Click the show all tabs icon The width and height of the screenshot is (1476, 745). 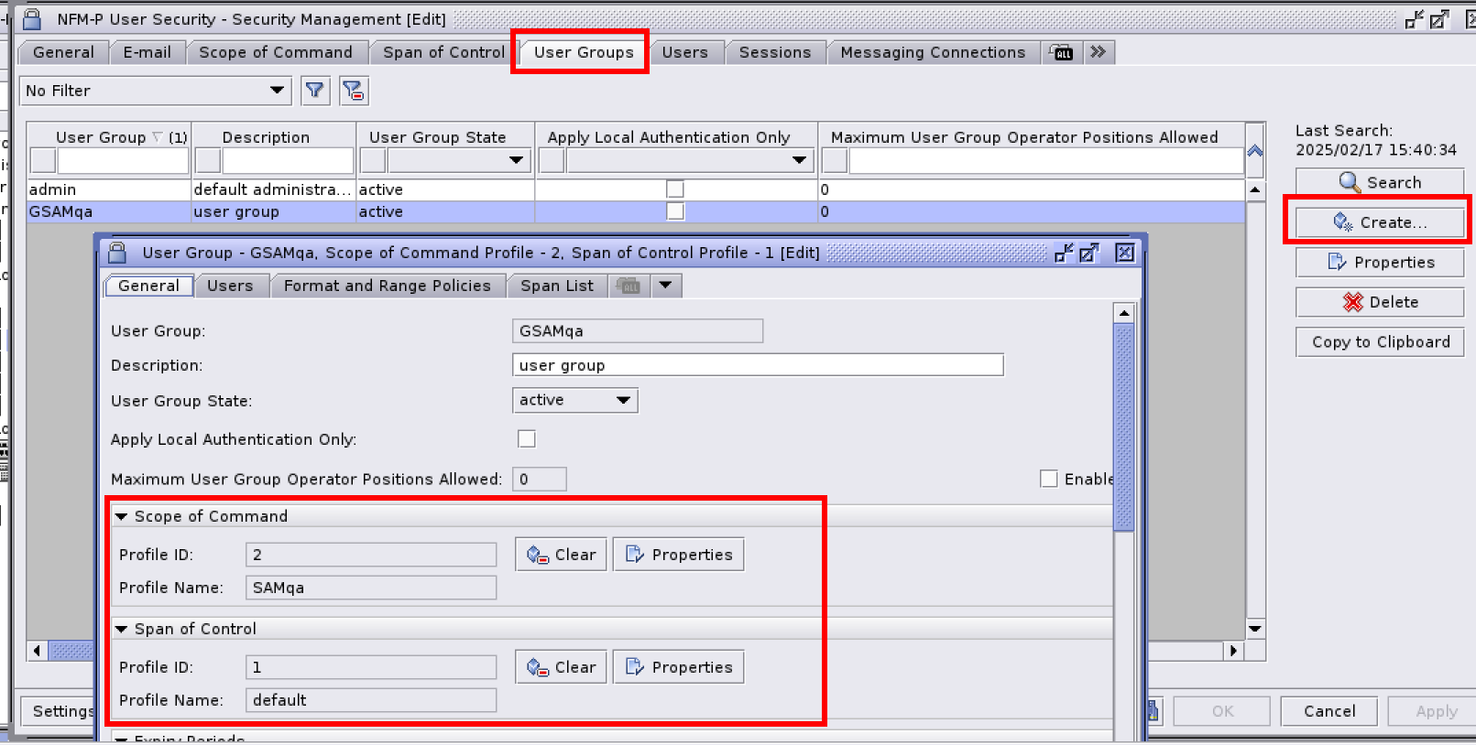(1061, 52)
